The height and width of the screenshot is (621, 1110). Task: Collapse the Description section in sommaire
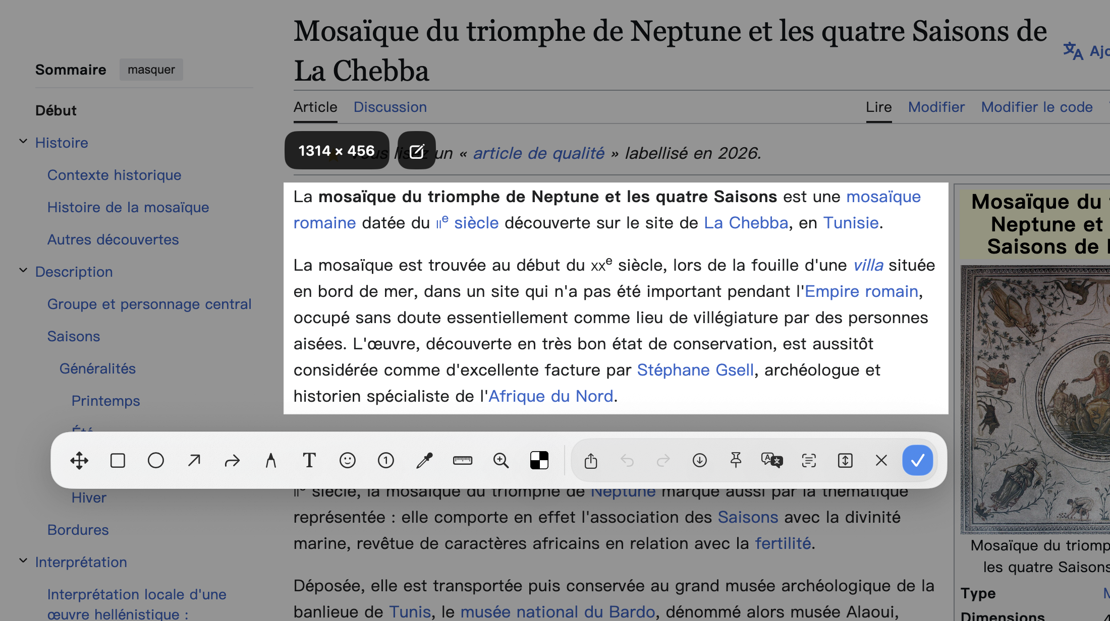click(x=23, y=271)
